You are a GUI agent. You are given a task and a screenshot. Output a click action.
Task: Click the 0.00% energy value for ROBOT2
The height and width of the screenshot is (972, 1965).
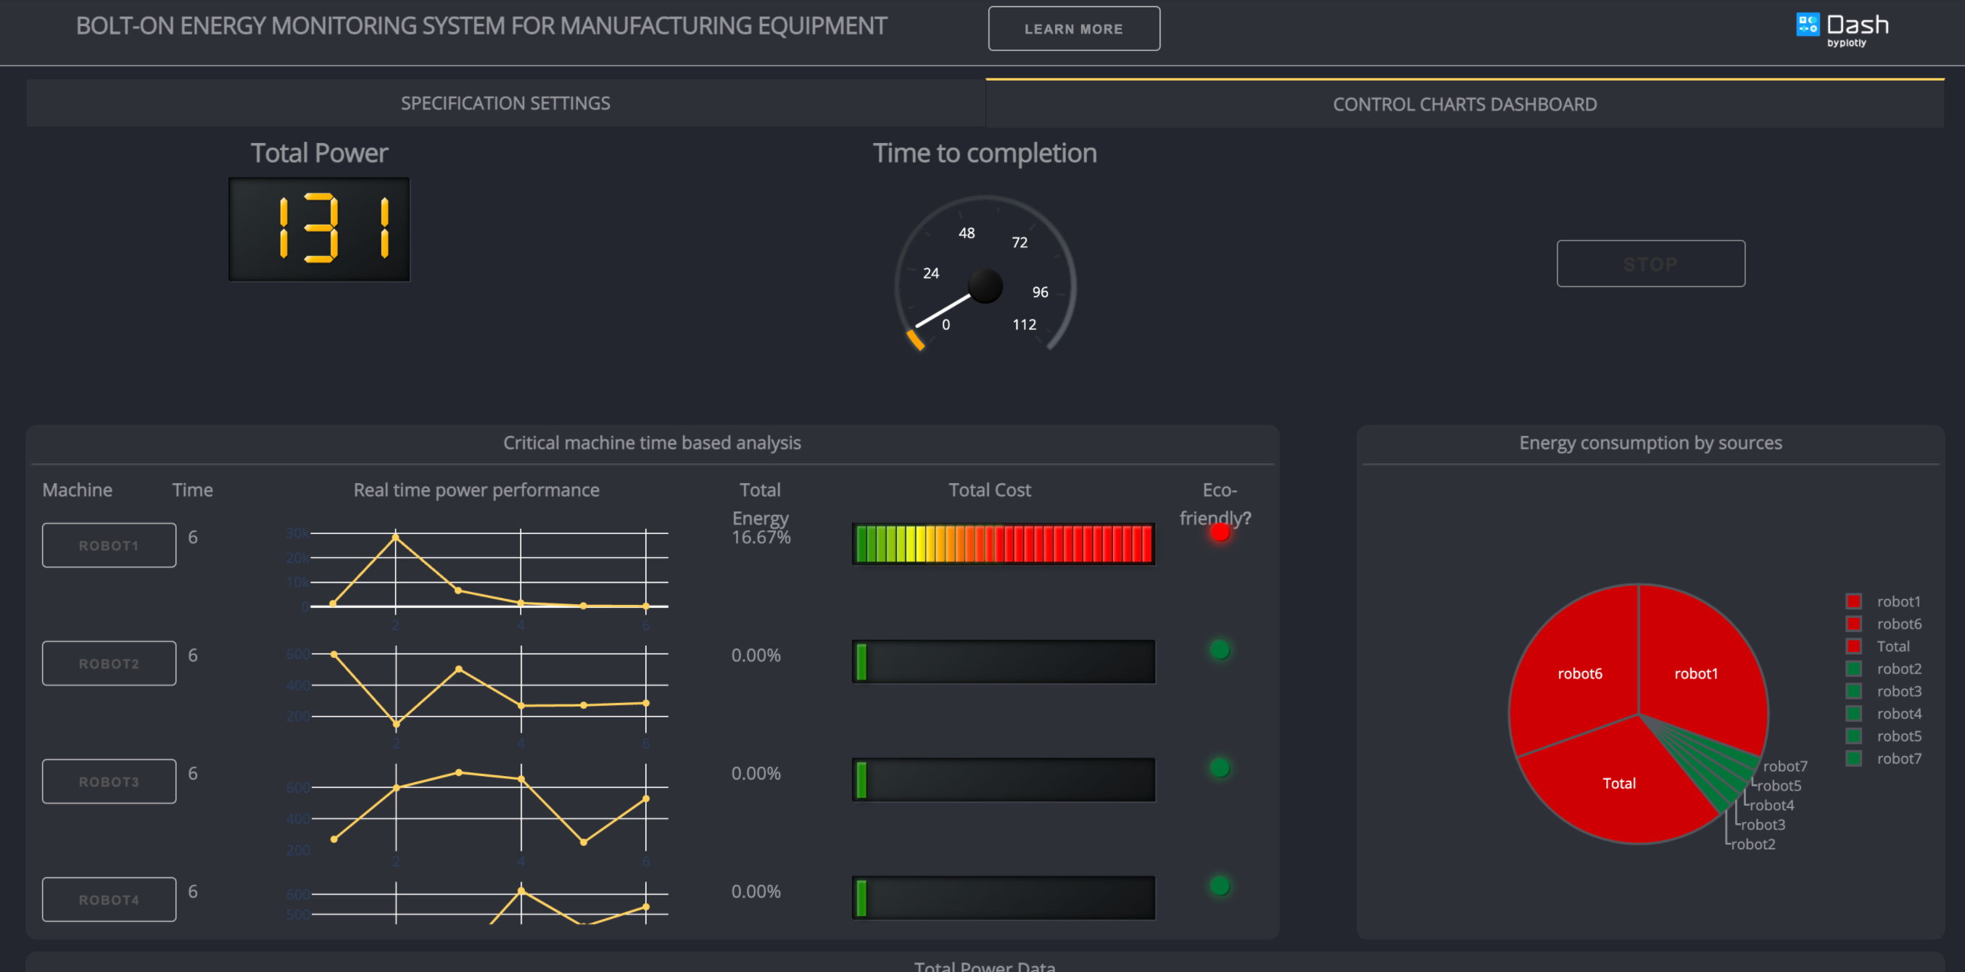[x=756, y=656]
